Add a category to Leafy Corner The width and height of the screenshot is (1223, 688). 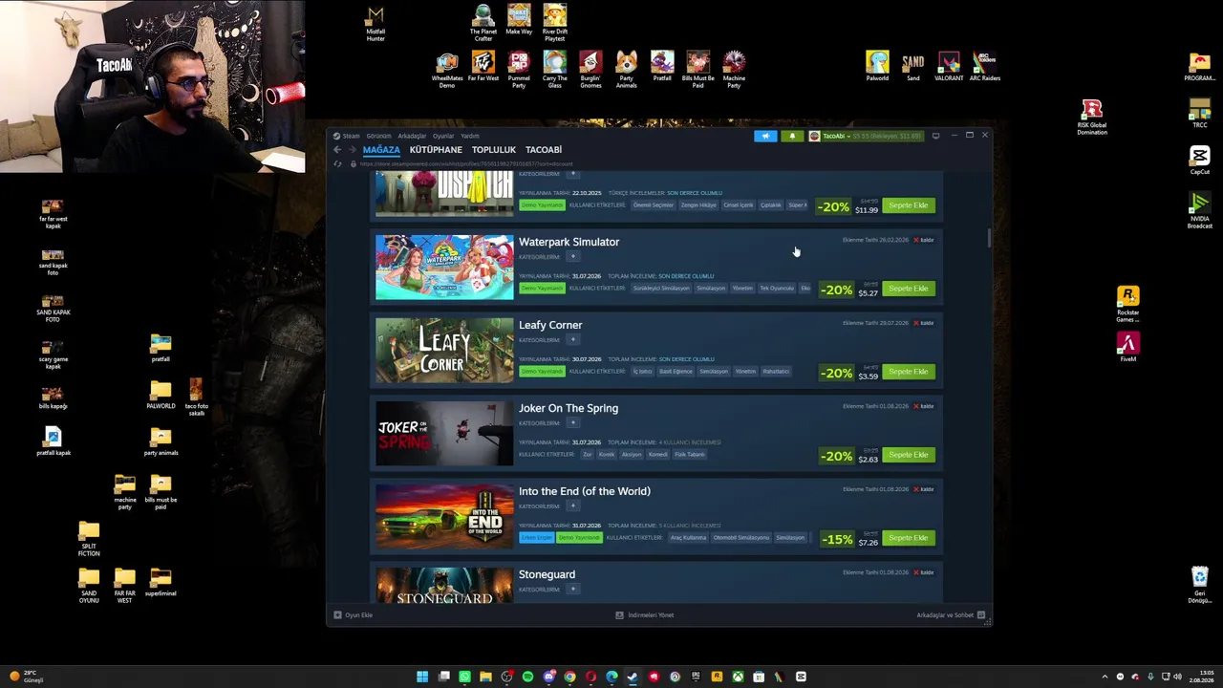(572, 340)
